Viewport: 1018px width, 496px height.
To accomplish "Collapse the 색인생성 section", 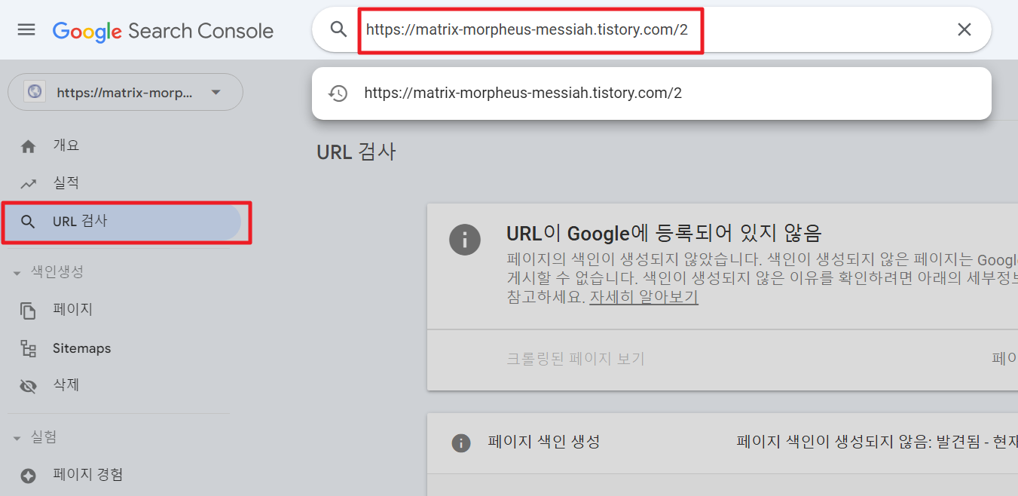I will 49,272.
